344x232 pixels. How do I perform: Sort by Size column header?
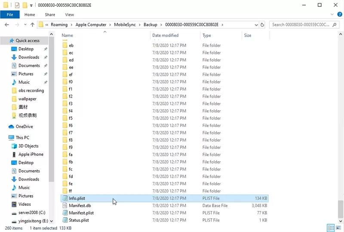(256, 36)
